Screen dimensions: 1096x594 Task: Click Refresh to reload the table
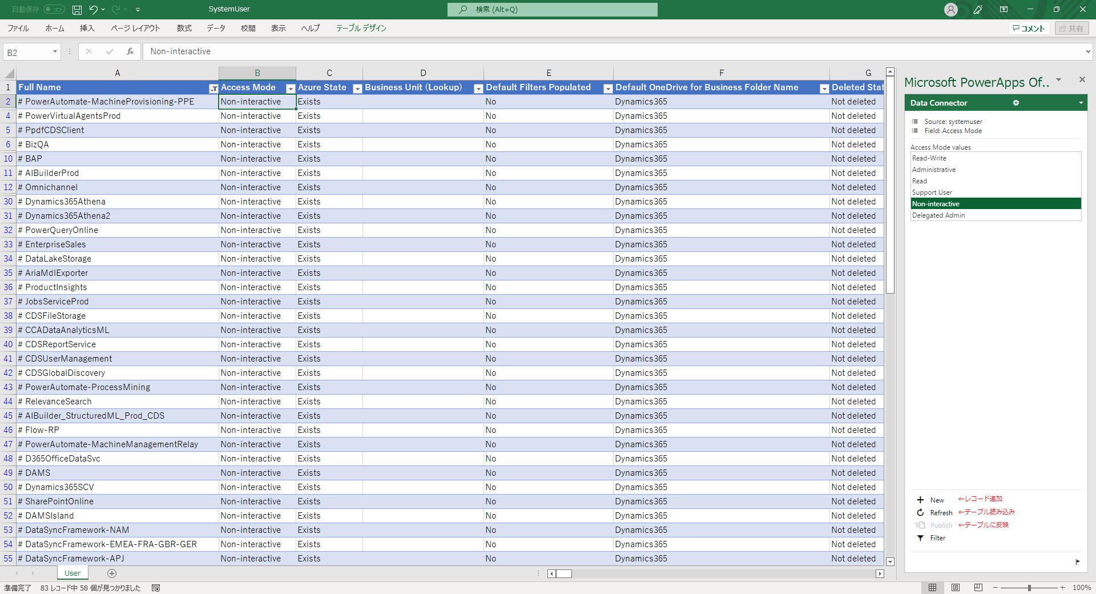[934, 513]
